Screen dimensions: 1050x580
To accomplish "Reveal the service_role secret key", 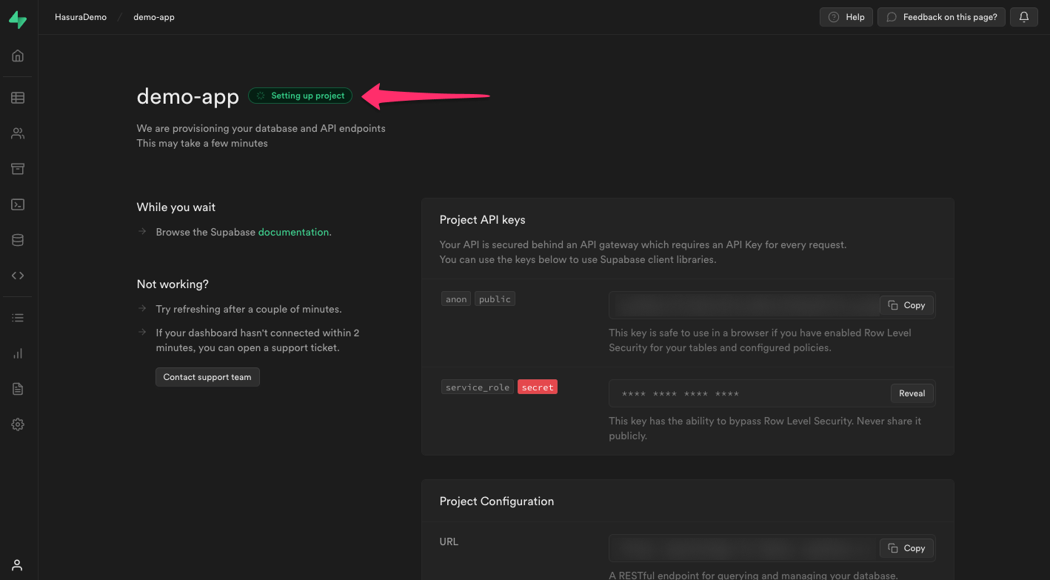I will coord(912,393).
